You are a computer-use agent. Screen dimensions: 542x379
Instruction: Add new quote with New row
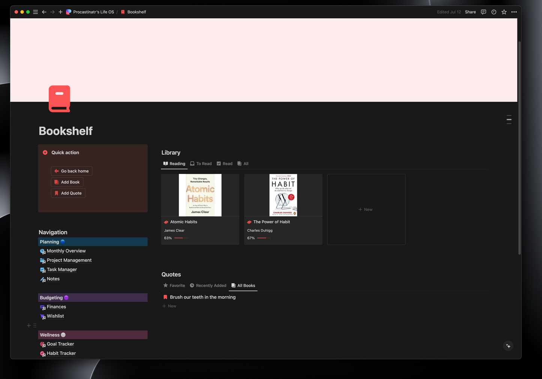(x=170, y=306)
